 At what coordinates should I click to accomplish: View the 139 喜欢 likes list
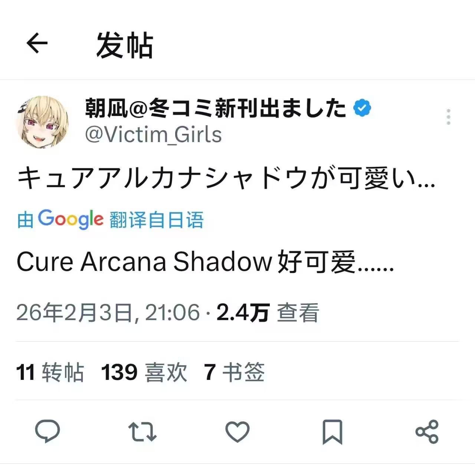coord(144,372)
